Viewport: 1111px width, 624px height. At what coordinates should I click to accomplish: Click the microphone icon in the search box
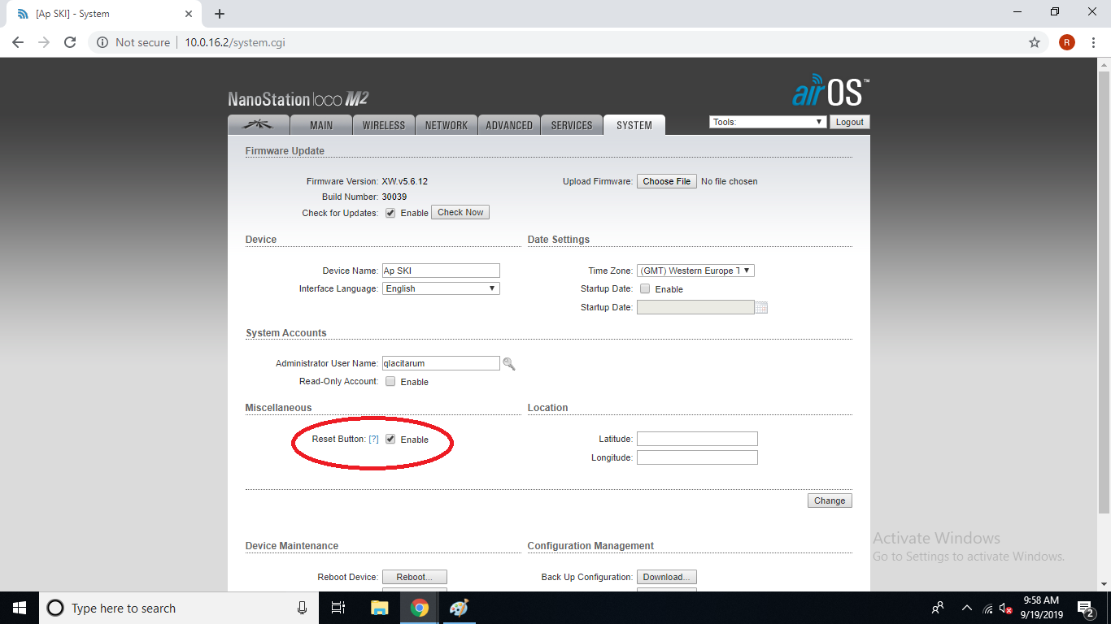[x=302, y=608]
